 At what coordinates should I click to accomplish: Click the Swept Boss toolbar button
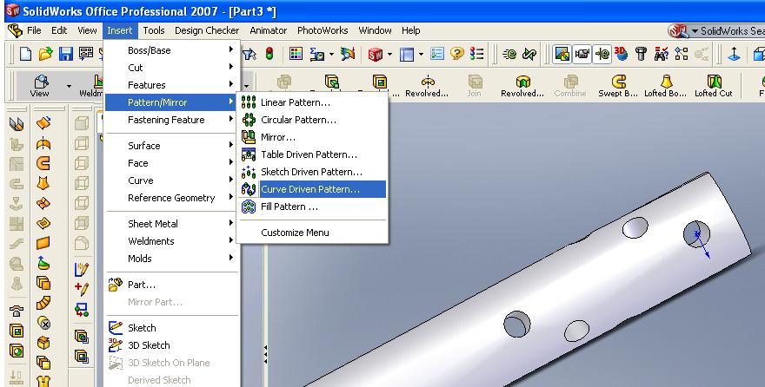coord(618,85)
